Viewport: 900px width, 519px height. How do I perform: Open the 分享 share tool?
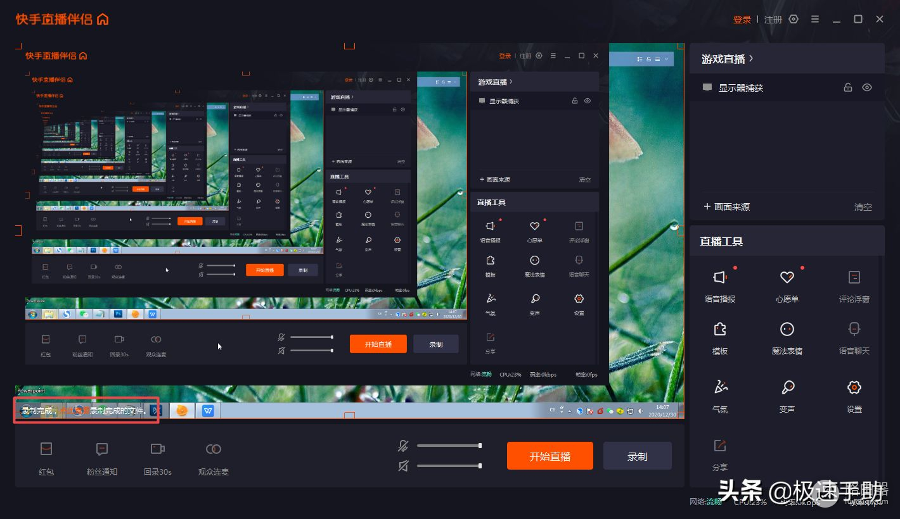[x=720, y=454]
